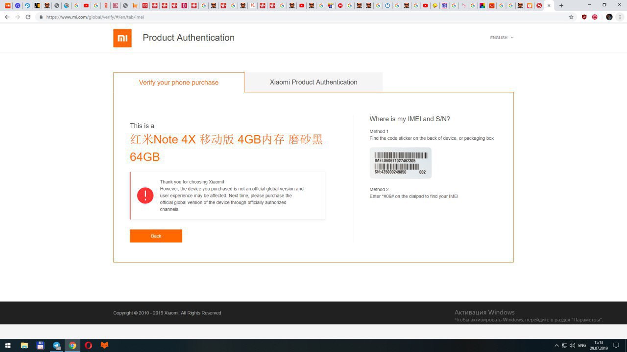Click the browser back arrow
The height and width of the screenshot is (352, 627).
pyautogui.click(x=7, y=17)
